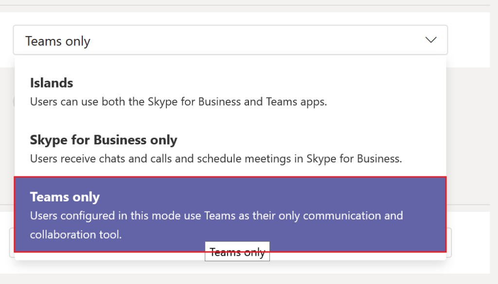Image resolution: width=498 pixels, height=284 pixels.
Task: Select the "Skype for Business only" mode
Action: [x=216, y=148]
